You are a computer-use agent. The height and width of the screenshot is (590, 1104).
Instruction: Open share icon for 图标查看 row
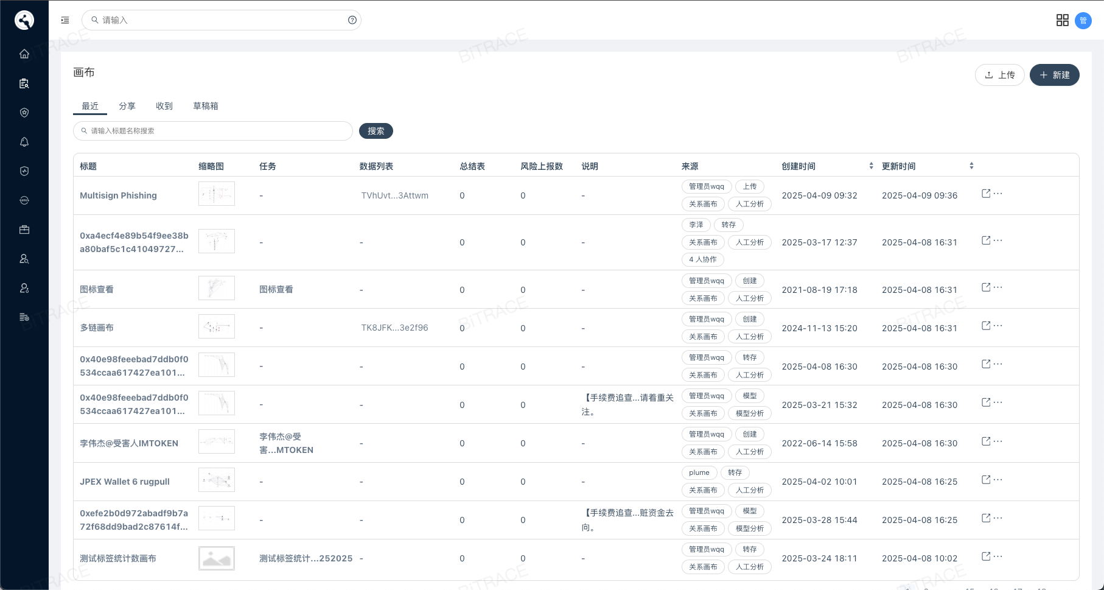(986, 287)
